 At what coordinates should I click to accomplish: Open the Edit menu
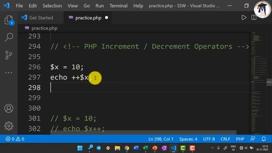[33, 6]
